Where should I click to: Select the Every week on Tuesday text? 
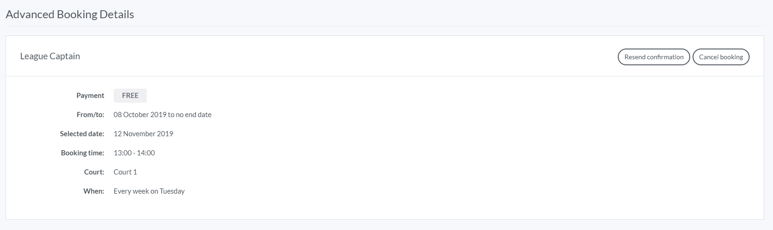click(149, 191)
